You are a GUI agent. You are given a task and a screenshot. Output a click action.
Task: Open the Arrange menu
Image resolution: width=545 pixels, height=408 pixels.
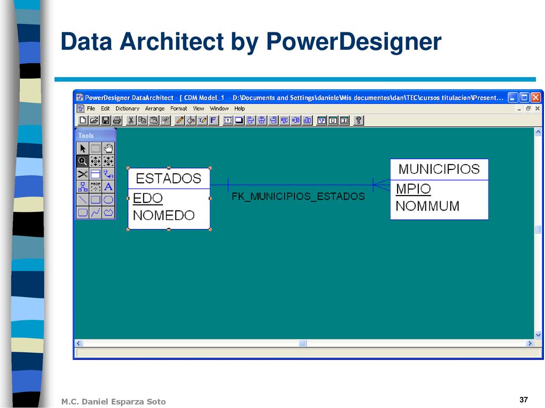pos(155,108)
